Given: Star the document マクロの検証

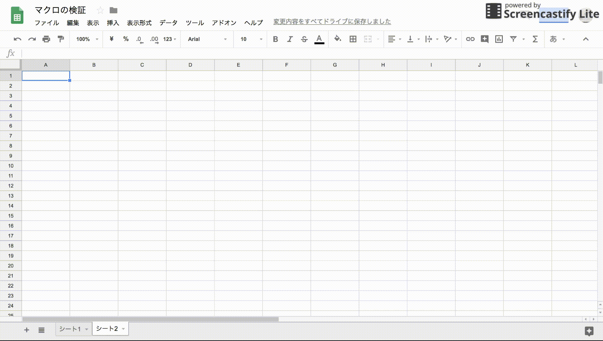Looking at the screenshot, I should pyautogui.click(x=100, y=10).
